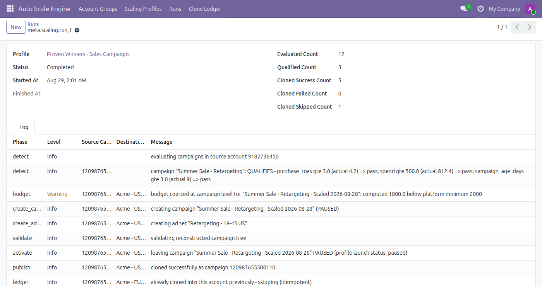542x286 pixels.
Task: Open the Proven Winners - Sales Campaigns profile link
Action: click(88, 54)
